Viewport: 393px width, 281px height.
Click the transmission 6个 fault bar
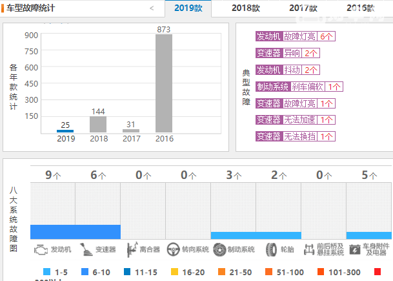pos(98,232)
